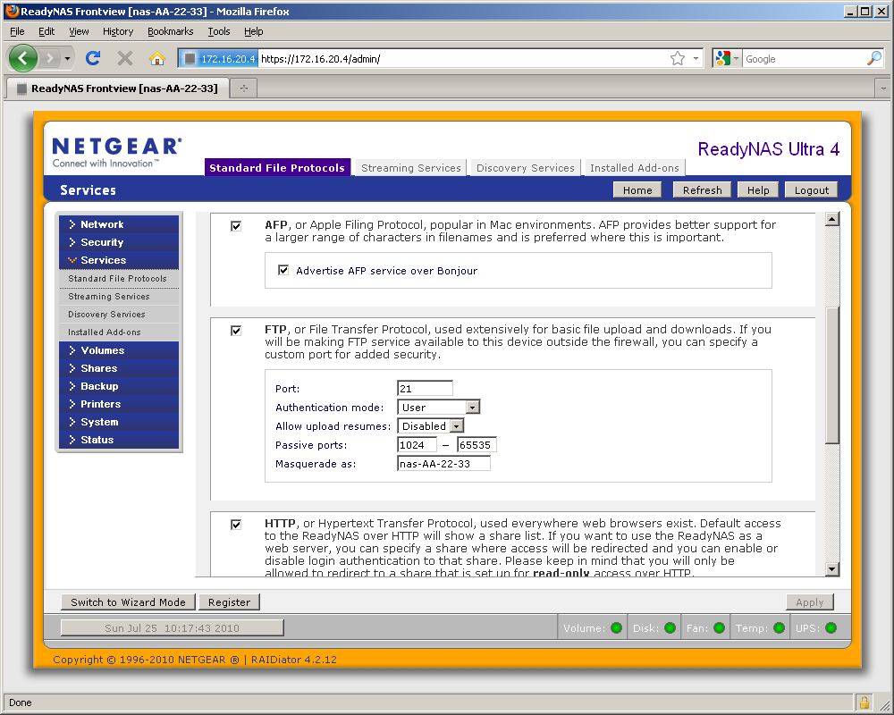Viewport: 894px width, 715px height.
Task: Click the UPS green status LED
Action: coord(831,627)
